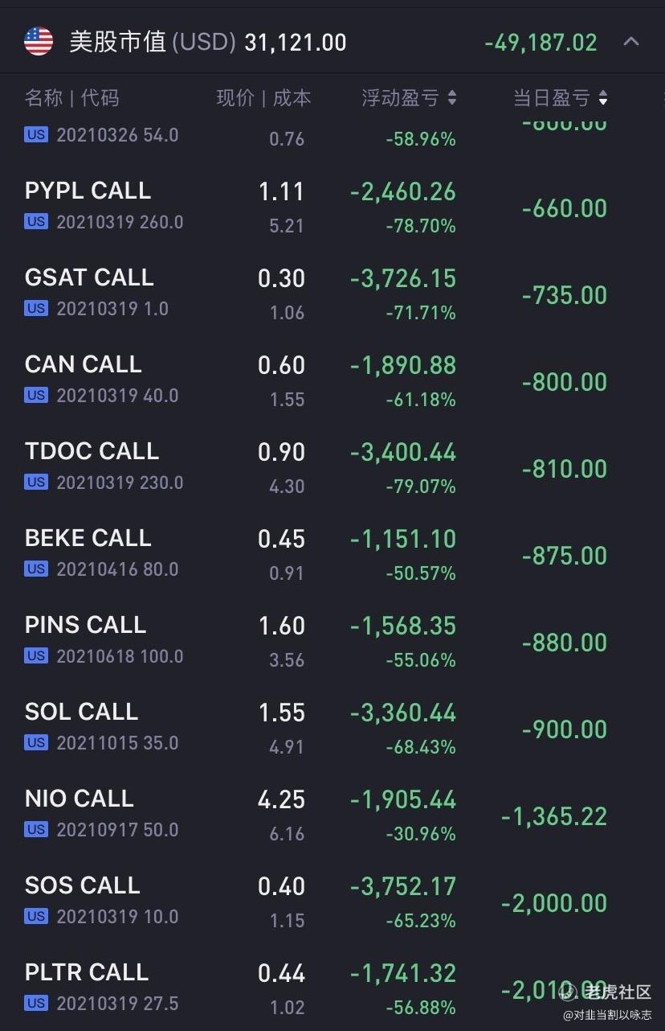Select the 名称 | 代码 column header
Screen dimensions: 665x1031
click(71, 98)
